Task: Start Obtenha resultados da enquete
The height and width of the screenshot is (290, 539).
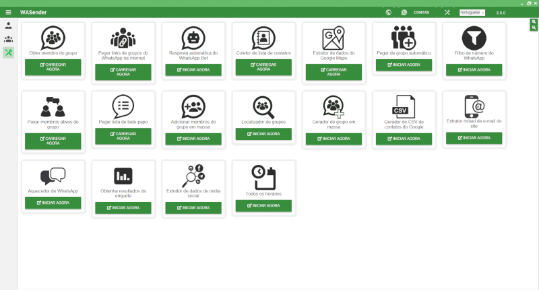Action: pyautogui.click(x=123, y=208)
